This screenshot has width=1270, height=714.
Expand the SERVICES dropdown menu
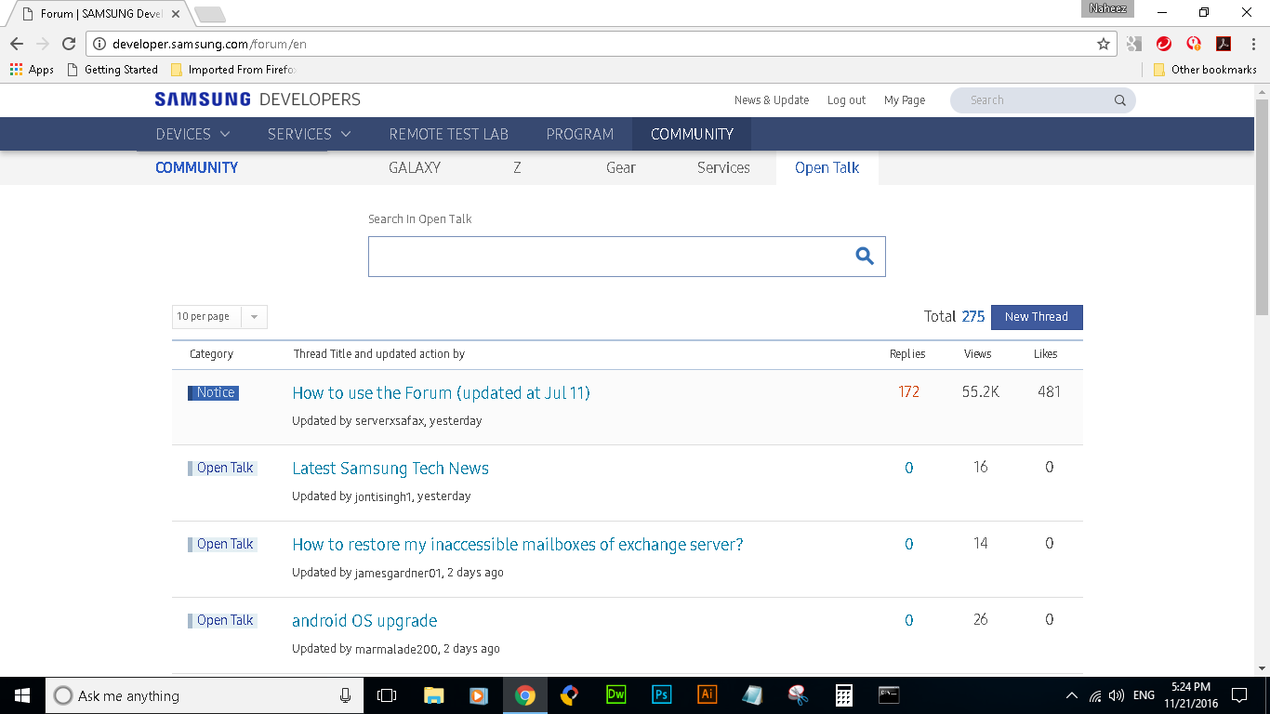(x=310, y=134)
